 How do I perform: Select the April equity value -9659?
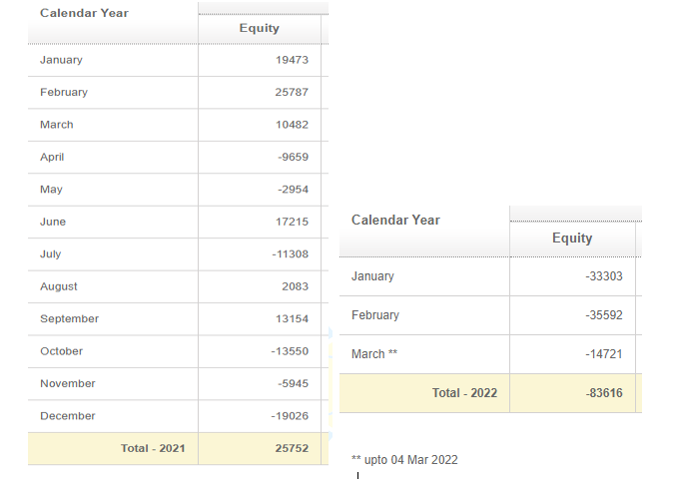(x=294, y=157)
